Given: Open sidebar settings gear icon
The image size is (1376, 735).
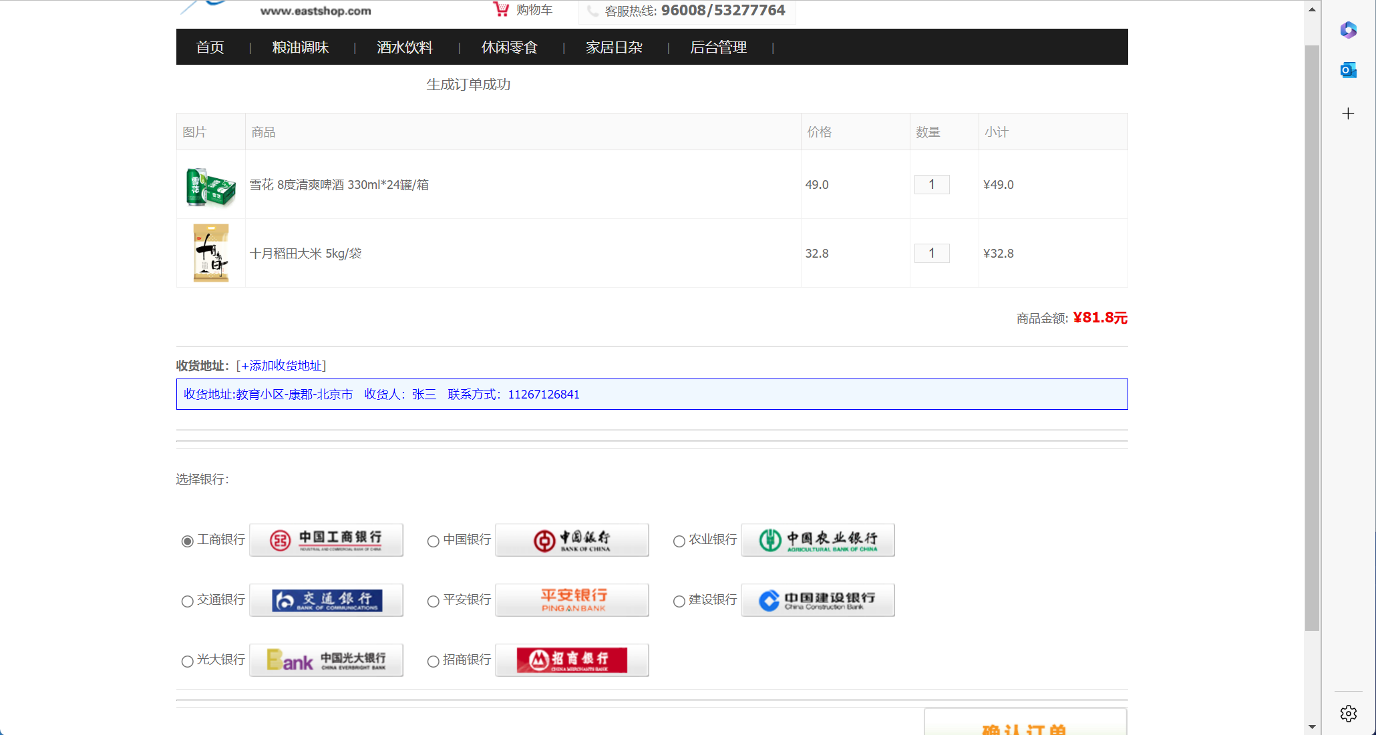Looking at the screenshot, I should point(1348,713).
